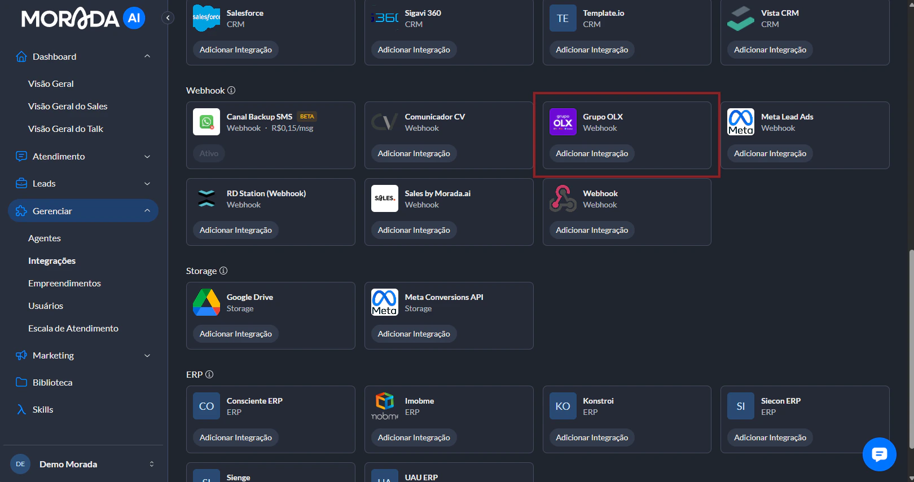Image resolution: width=914 pixels, height=482 pixels.
Task: Click the RD Station logo icon
Action: click(206, 198)
